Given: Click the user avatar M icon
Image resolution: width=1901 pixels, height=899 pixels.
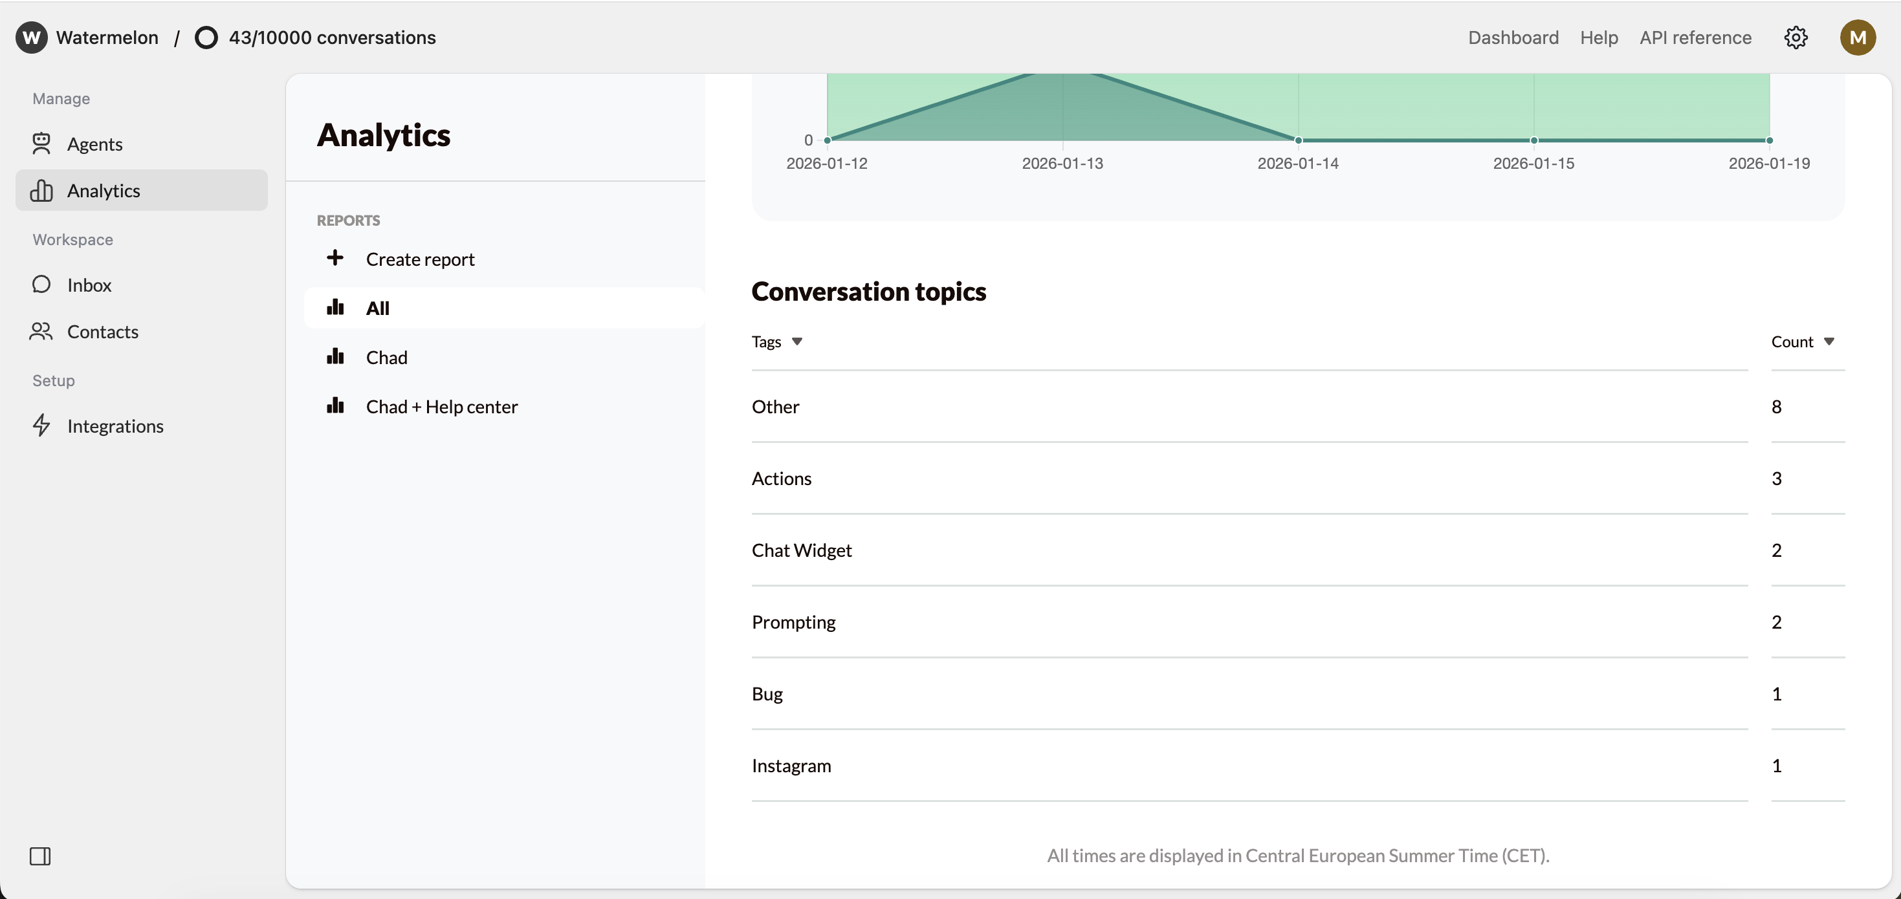Looking at the screenshot, I should (x=1858, y=38).
